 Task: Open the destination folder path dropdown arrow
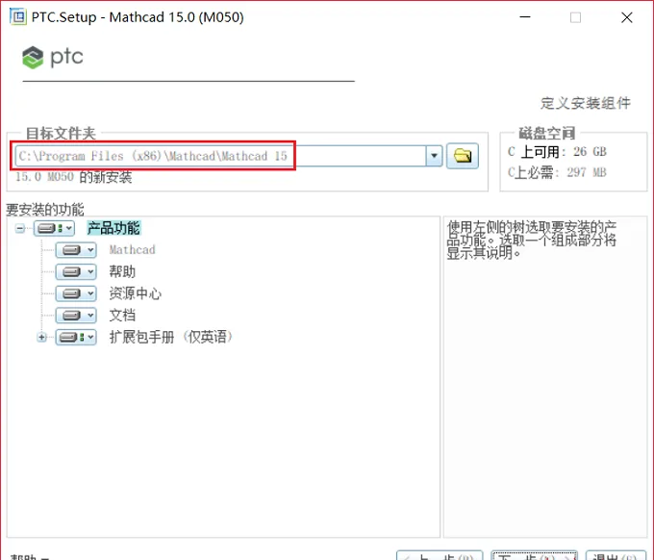point(434,156)
